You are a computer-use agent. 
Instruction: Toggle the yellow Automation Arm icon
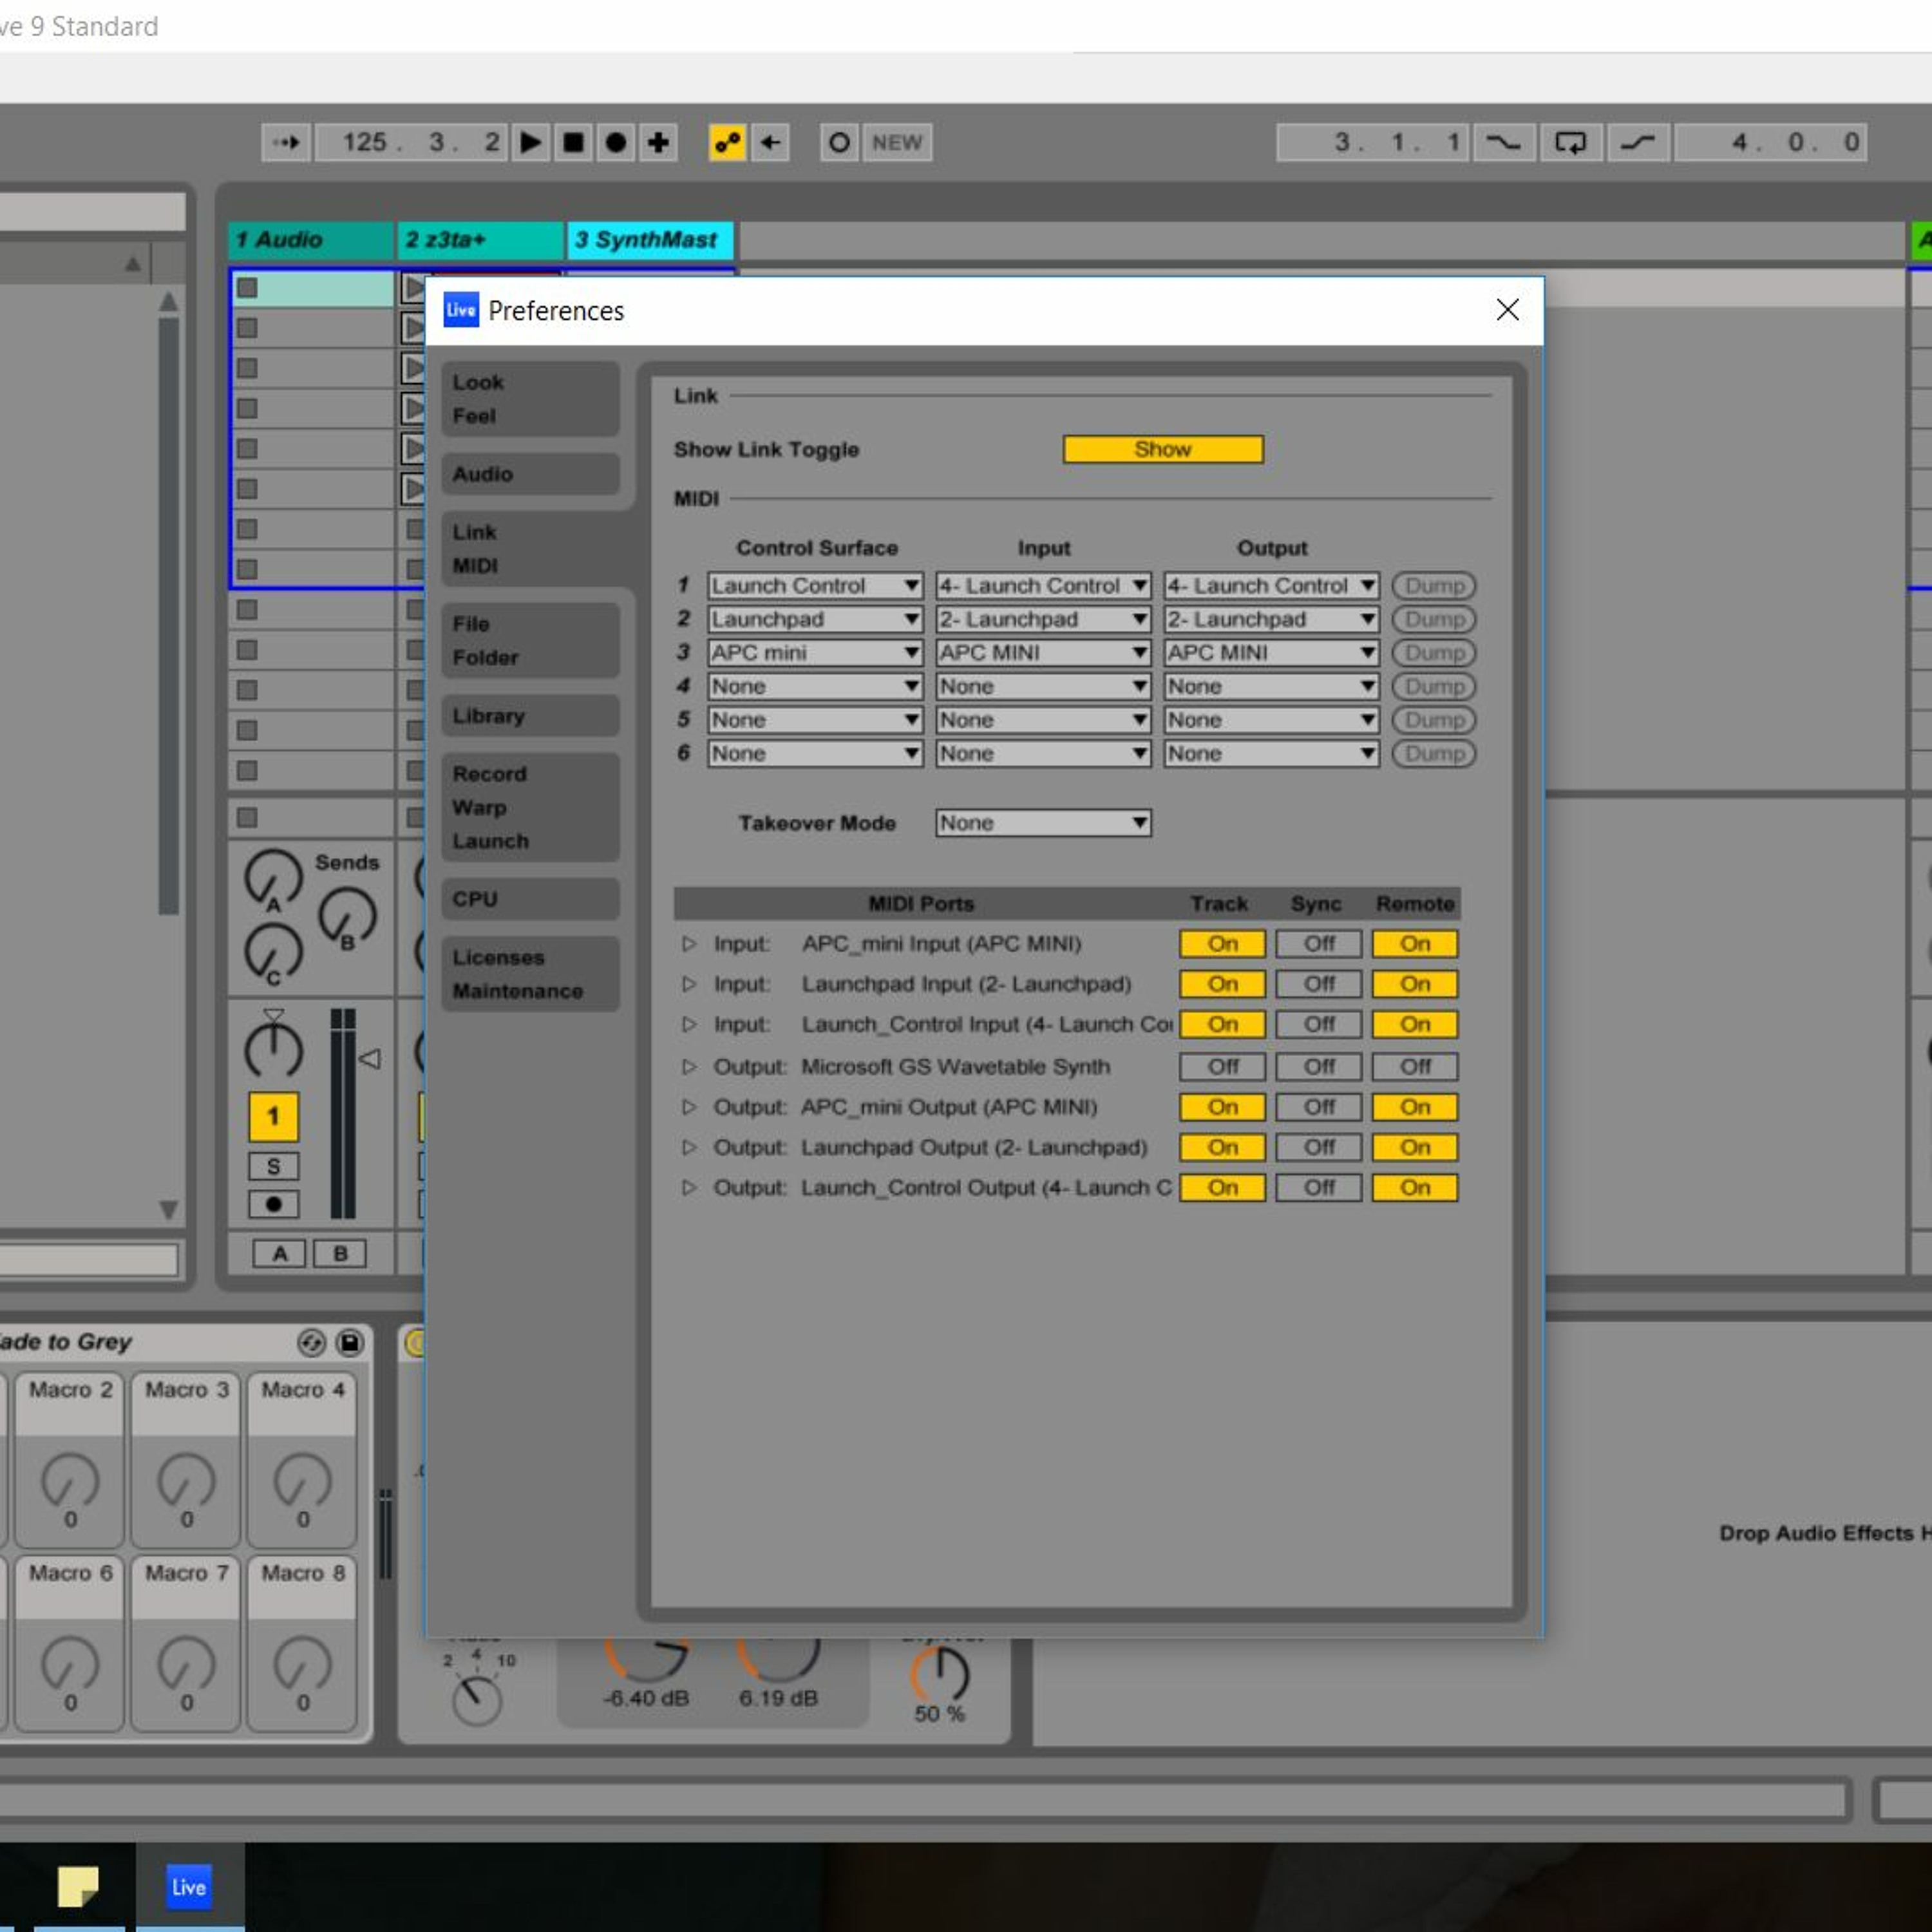727,142
